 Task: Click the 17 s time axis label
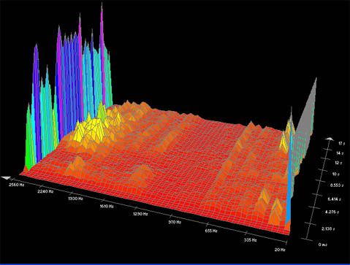tap(342, 144)
